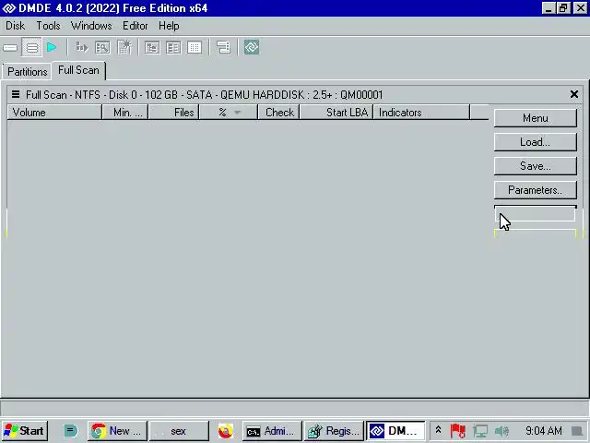This screenshot has width=590, height=443.
Task: Click the select disk toolbar icon
Action: 10,48
